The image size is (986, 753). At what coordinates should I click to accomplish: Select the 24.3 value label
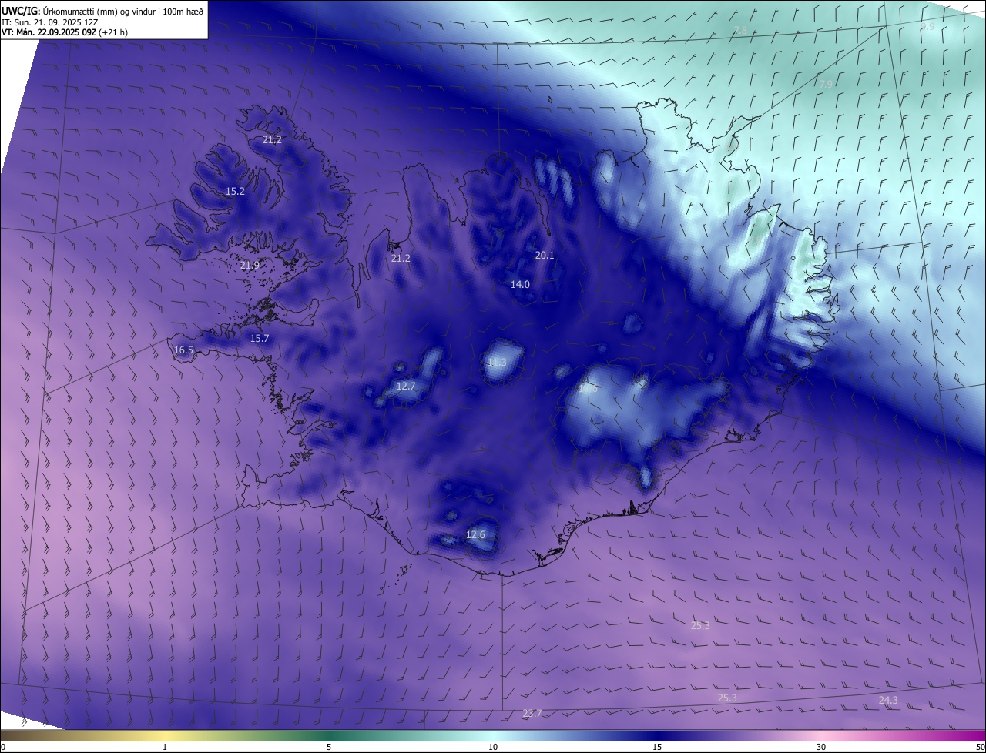pyautogui.click(x=888, y=700)
